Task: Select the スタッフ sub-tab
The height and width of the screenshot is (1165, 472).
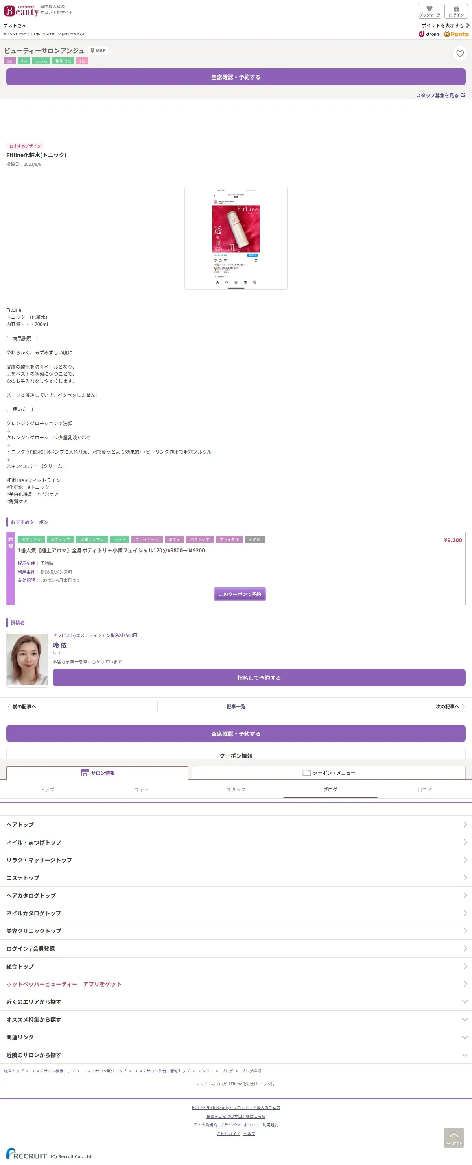Action: [236, 790]
